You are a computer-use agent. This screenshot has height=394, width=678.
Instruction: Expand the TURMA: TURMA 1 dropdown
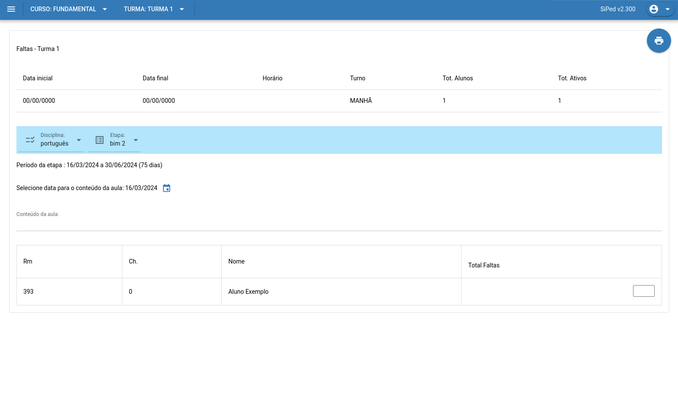(x=154, y=9)
